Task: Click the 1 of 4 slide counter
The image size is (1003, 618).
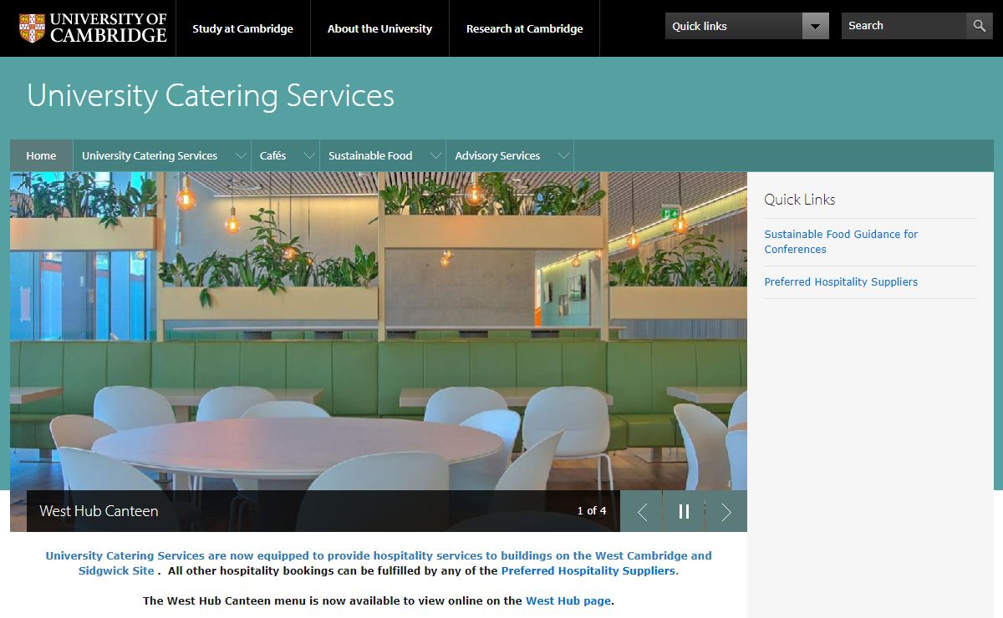Action: (592, 511)
